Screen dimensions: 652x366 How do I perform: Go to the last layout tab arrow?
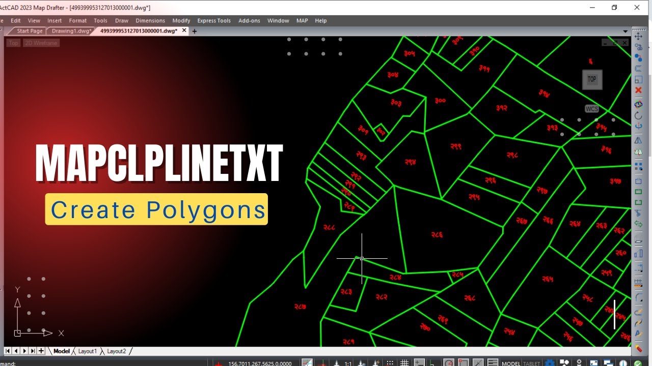33,351
